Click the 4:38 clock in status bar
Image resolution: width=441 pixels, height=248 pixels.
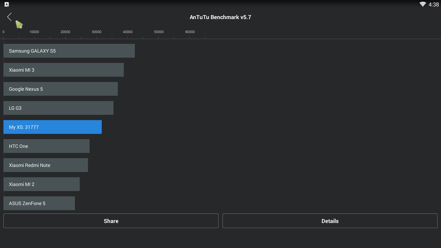434,4
